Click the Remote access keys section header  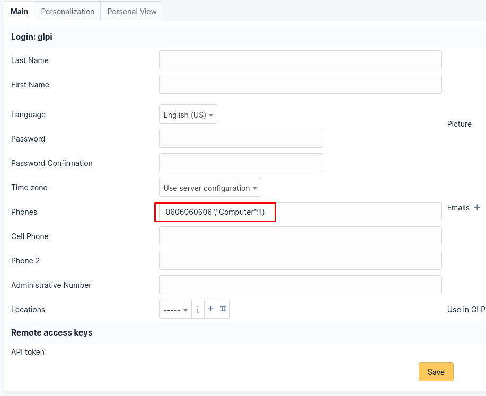(52, 332)
